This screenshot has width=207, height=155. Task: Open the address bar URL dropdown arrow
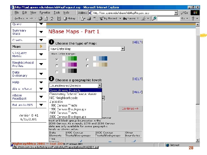click(x=176, y=13)
